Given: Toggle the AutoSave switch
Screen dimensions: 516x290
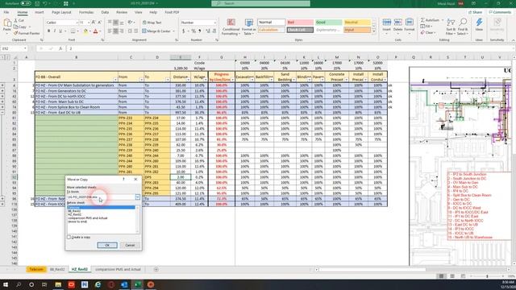Looking at the screenshot, I should (26, 3).
